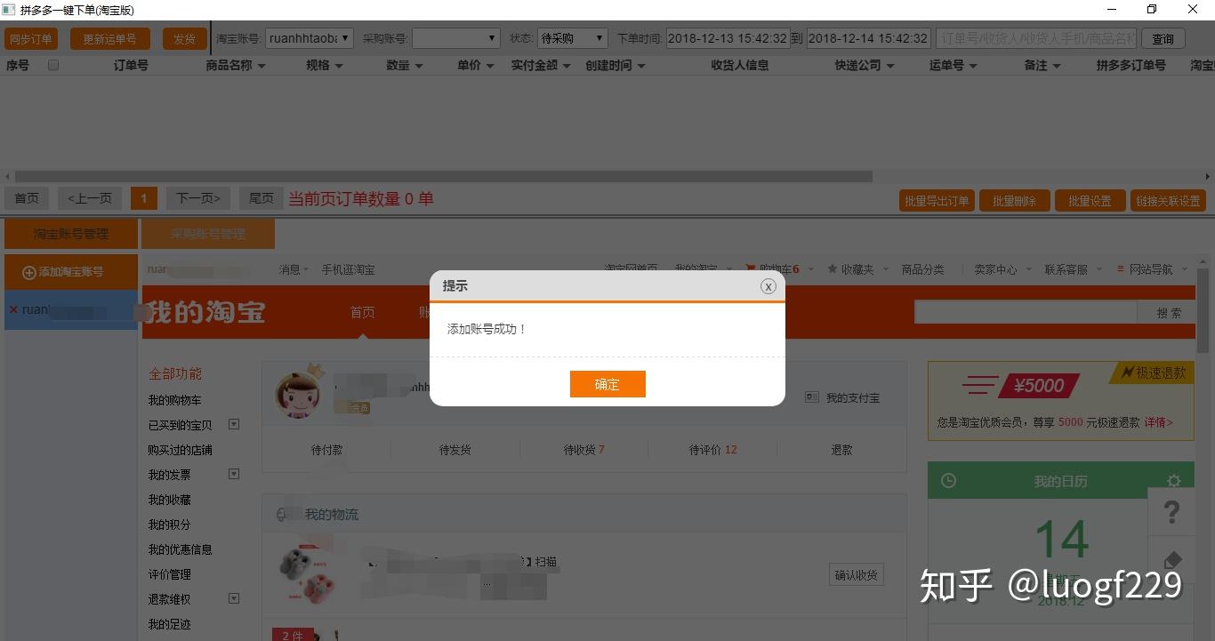
Task: Click 首页 tab in 我的淘宝 header
Action: pos(362,312)
